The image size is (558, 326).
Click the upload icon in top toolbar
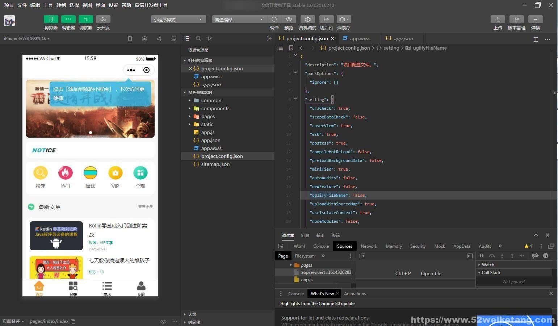498,19
